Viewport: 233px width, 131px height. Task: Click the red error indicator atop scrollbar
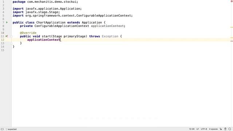pyautogui.click(x=232, y=1)
